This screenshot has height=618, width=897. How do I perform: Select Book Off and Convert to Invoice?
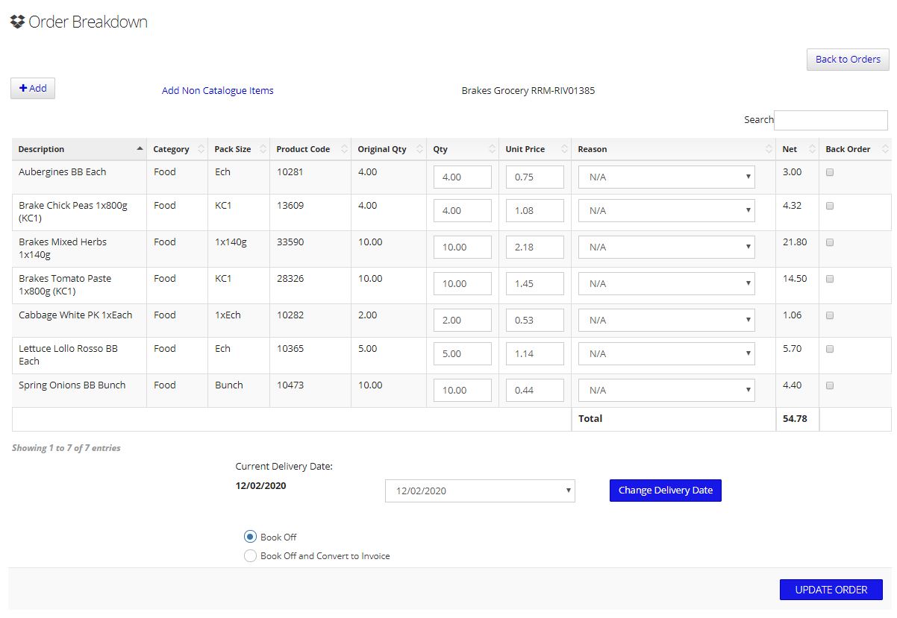pyautogui.click(x=251, y=555)
